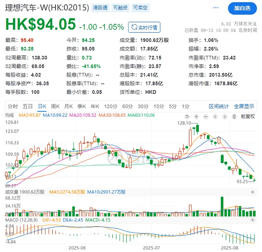
Task: Click the HK$94.05 current price
Action: (x=41, y=24)
